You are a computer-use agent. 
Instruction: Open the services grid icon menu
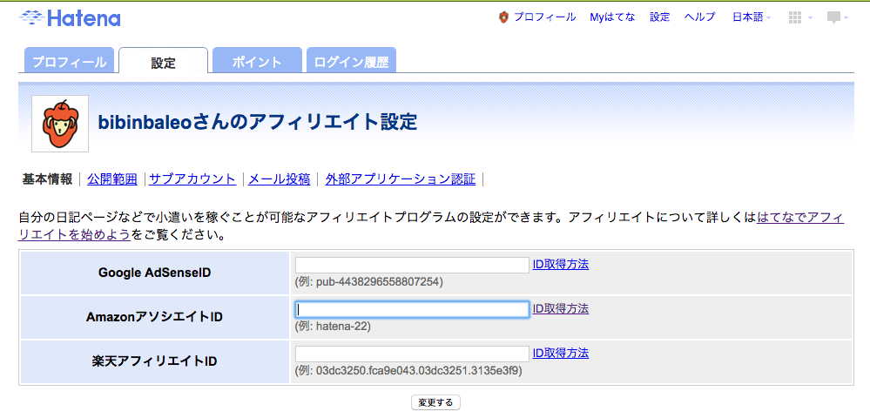click(795, 17)
